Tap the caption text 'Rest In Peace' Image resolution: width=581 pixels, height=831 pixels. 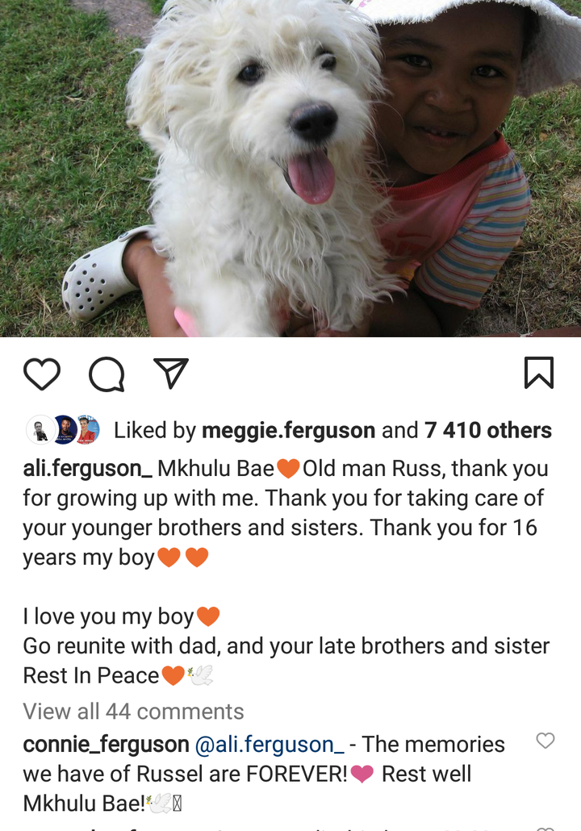tap(90, 676)
